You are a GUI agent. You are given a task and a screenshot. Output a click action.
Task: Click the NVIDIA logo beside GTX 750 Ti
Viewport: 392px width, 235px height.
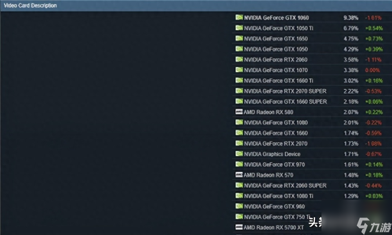[239, 217]
